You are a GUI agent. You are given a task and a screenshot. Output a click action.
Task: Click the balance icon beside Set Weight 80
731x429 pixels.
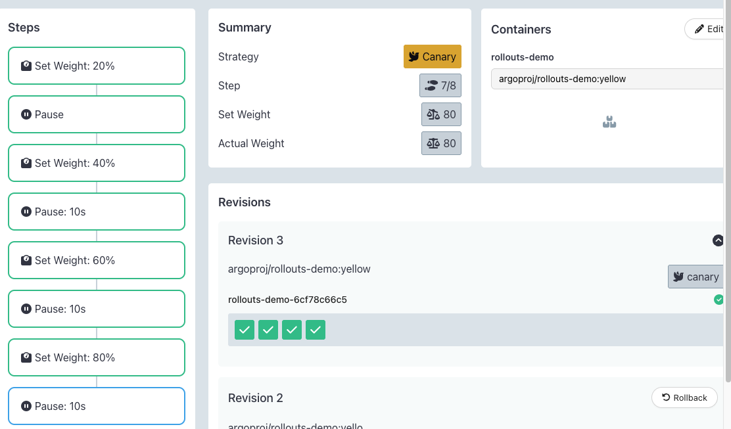(x=433, y=114)
